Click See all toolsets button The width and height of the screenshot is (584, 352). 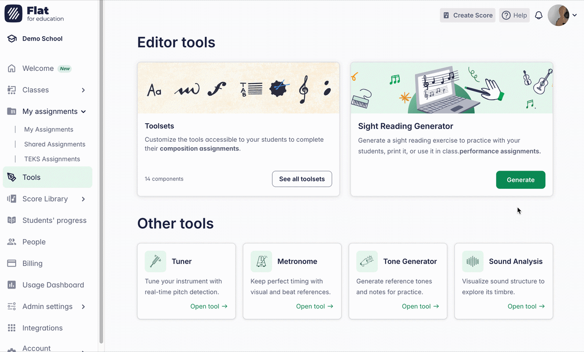(302, 179)
